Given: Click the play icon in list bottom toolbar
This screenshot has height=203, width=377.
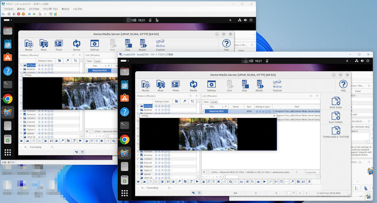Looking at the screenshot, I should tap(264, 182).
